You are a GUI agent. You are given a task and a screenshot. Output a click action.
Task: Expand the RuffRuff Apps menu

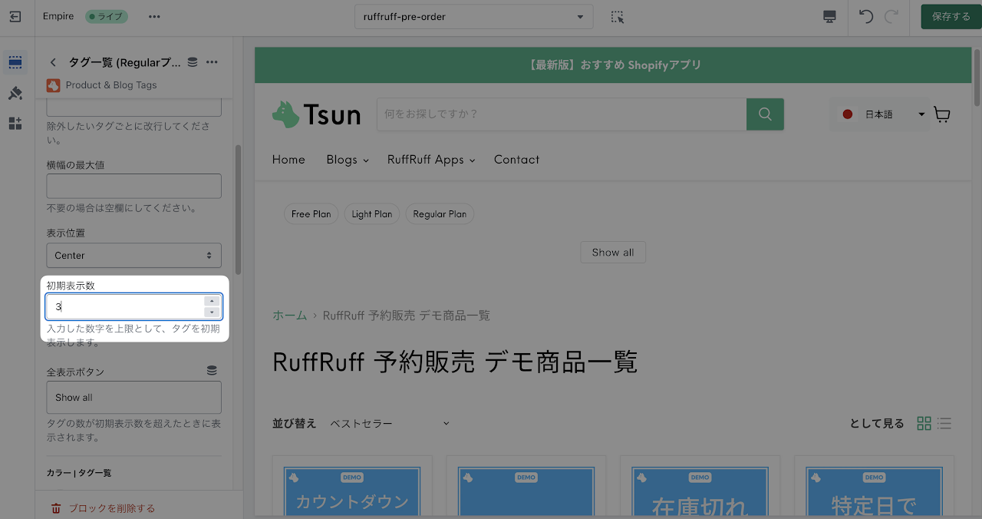(431, 160)
